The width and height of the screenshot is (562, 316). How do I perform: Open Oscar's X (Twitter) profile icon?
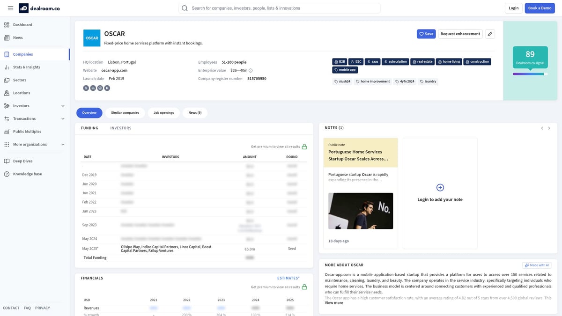point(86,88)
